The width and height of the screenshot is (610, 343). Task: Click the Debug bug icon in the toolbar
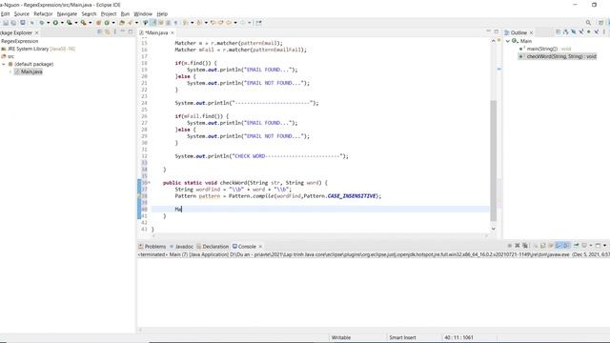click(x=42, y=23)
